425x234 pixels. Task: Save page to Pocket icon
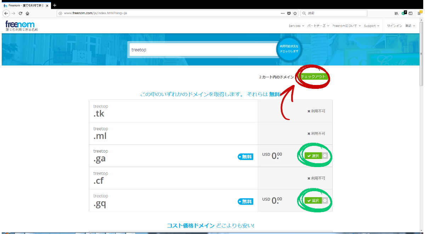point(289,13)
